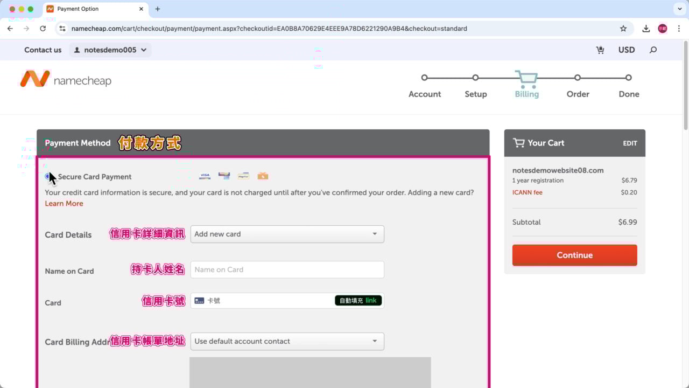Click the Name on Card input field
This screenshot has height=388, width=689.
click(x=287, y=269)
